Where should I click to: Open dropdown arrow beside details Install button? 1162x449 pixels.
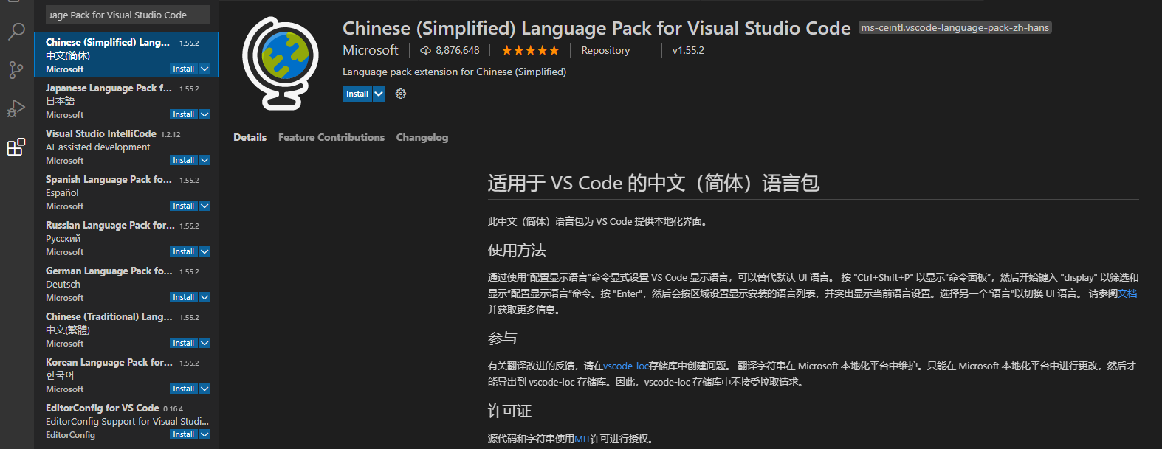point(379,94)
